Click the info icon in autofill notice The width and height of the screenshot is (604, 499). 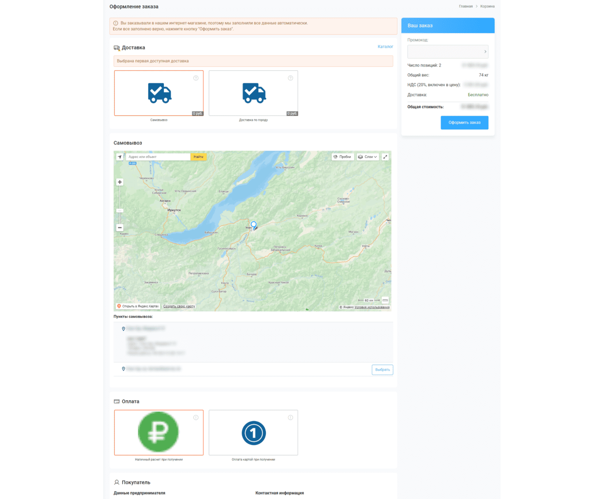pyautogui.click(x=116, y=23)
